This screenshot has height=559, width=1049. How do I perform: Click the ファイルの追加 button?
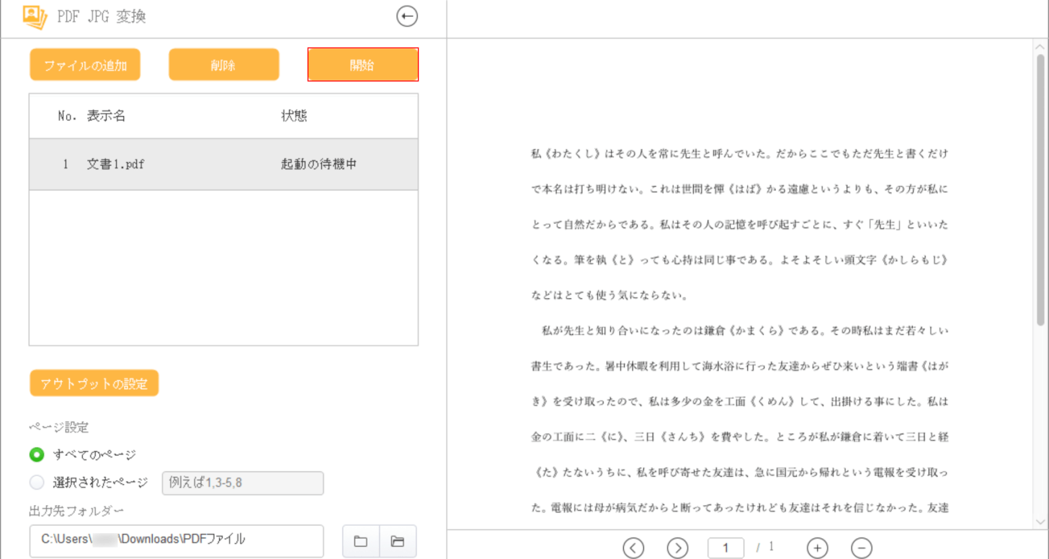pyautogui.click(x=85, y=65)
